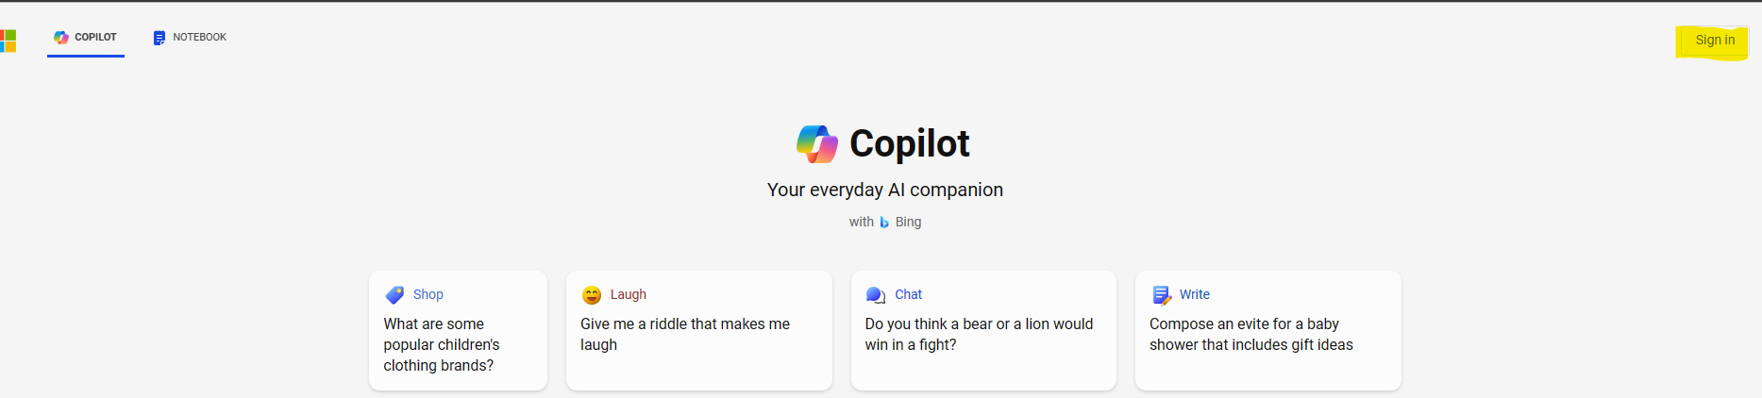Switch to the COPILOT tab
The height and width of the screenshot is (398, 1762).
(x=86, y=38)
